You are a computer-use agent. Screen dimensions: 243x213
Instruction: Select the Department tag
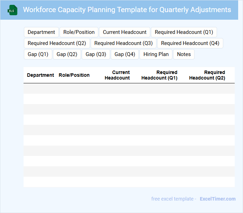tap(41, 32)
